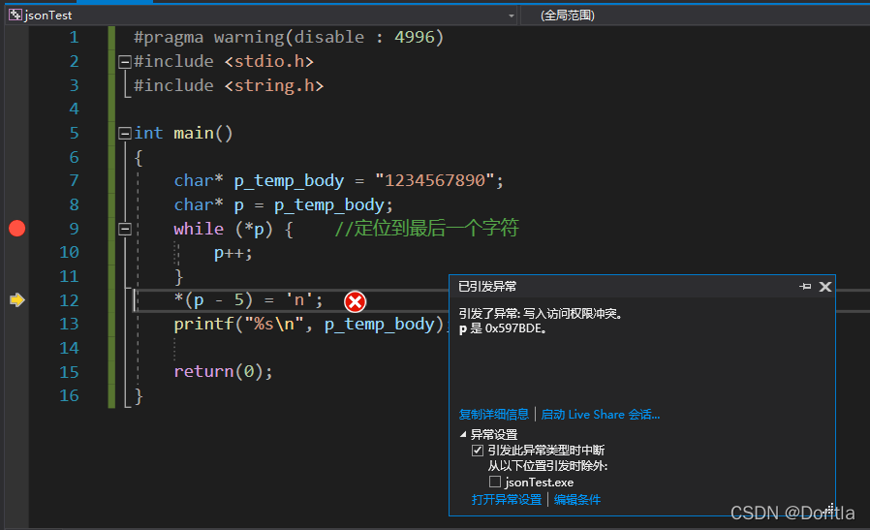The height and width of the screenshot is (530, 870).
Task: Click the #pragma warning directive on line 1
Action: (x=289, y=37)
